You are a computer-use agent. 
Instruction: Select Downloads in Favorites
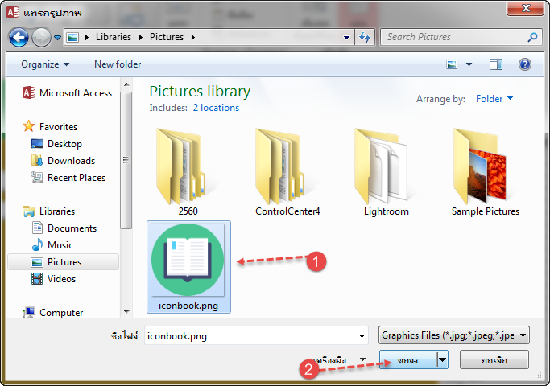click(71, 161)
